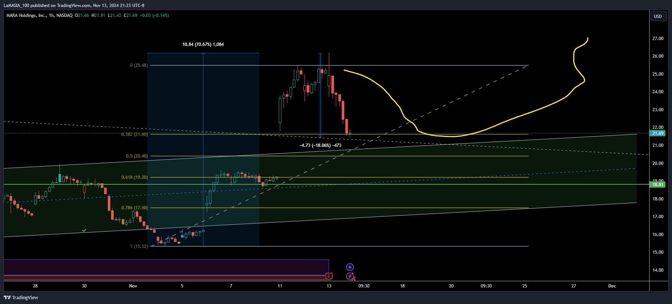Click the 'LaMASIA_100 published on TradingView.com' header text
The image size is (672, 304).
47,6
